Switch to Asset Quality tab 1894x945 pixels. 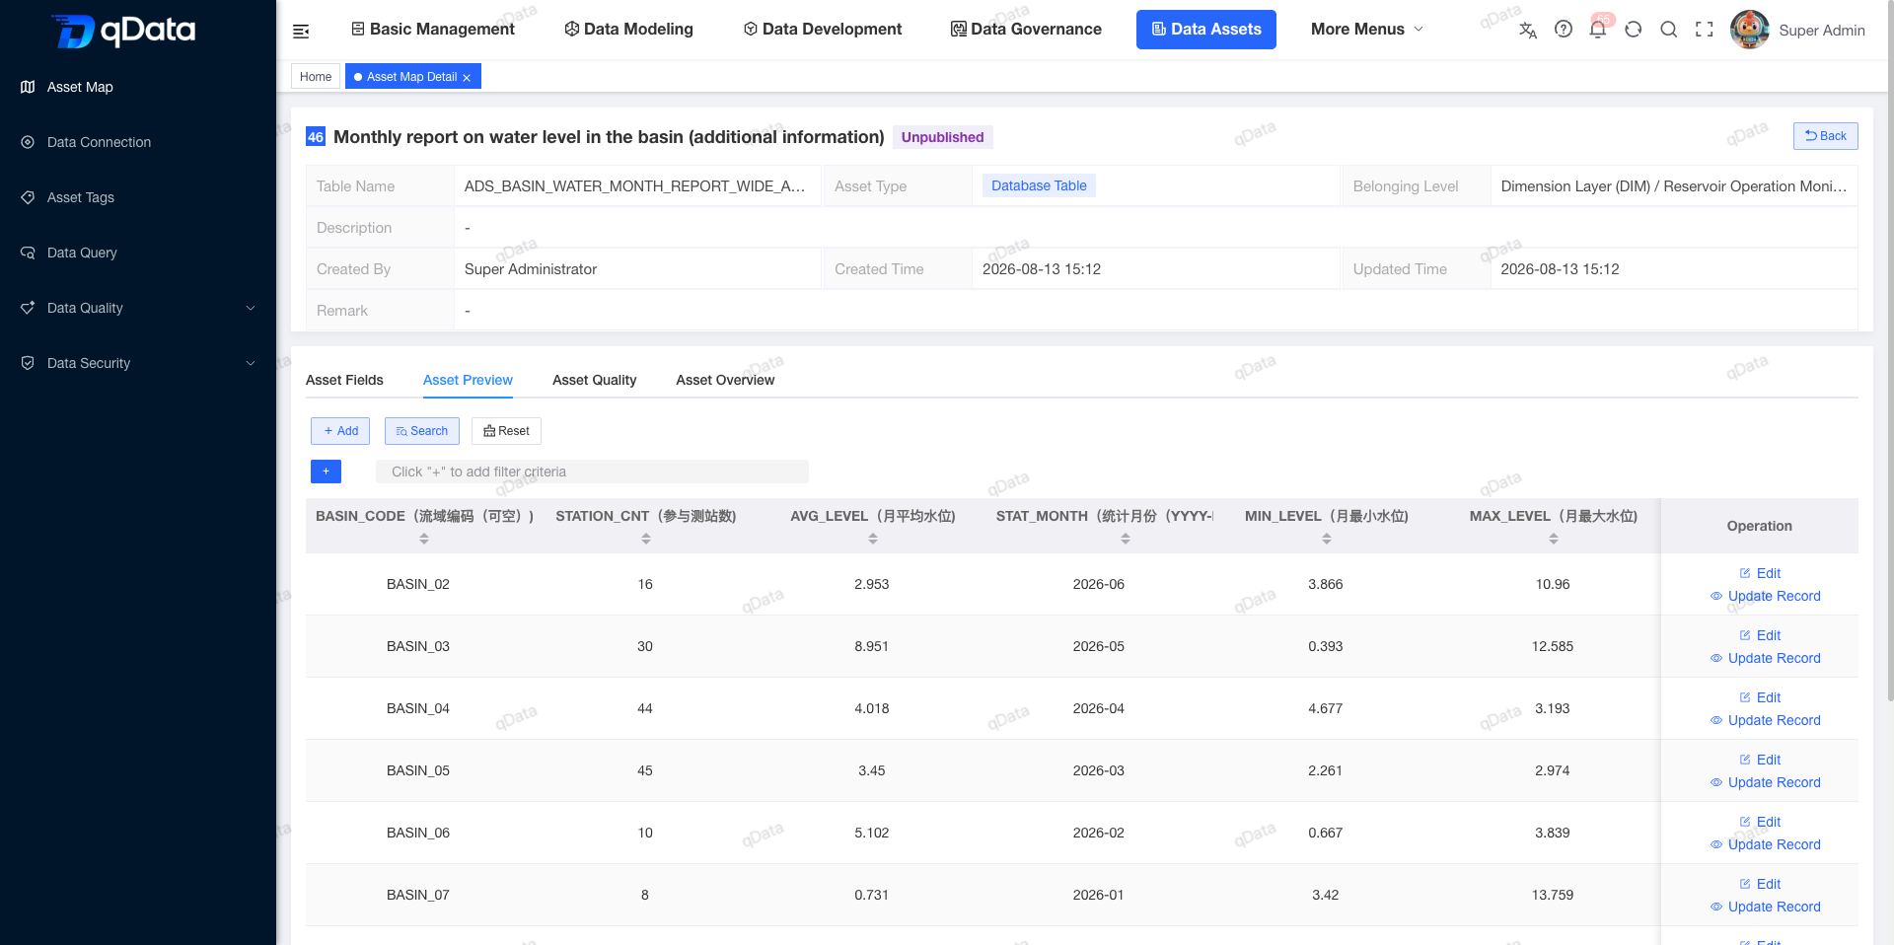click(594, 380)
